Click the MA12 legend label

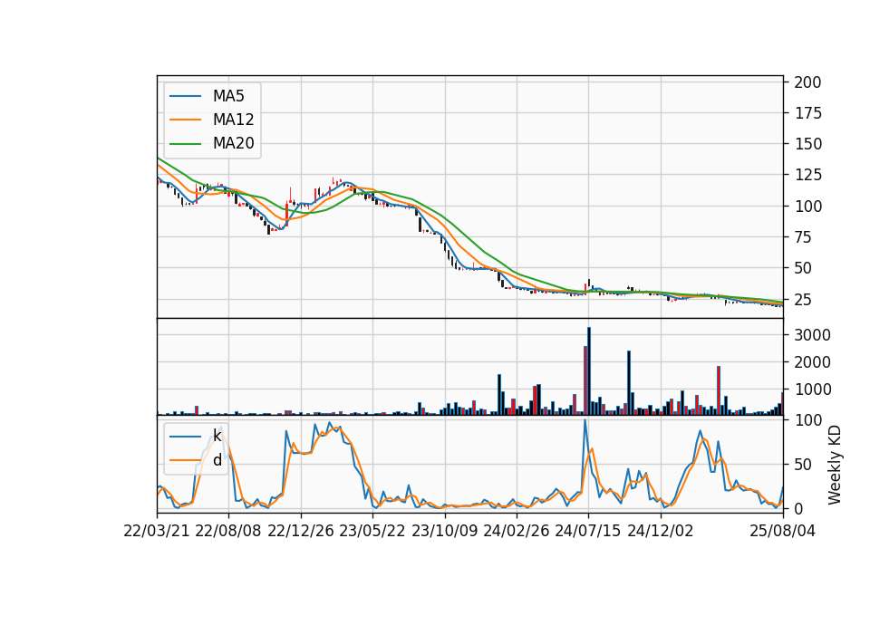pyautogui.click(x=233, y=120)
